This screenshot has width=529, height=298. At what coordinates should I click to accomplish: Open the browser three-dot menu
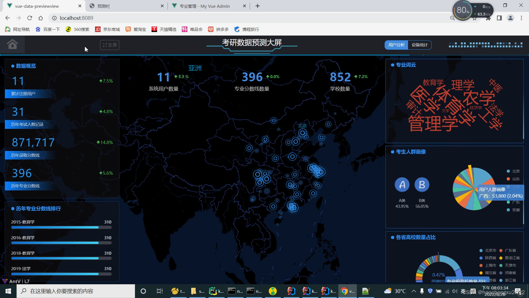point(521,18)
